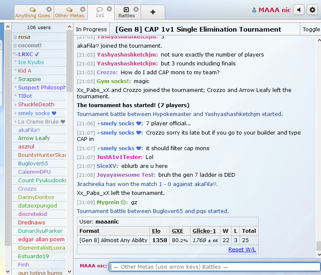The image size is (321, 275).
Task: Click the user list scroll-up arrow by 106 users
Action: [x=69, y=27]
